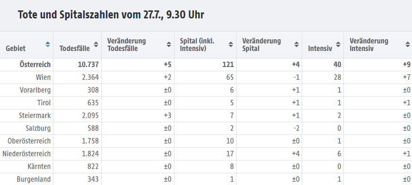Sort by Veränderung Intensiv arrows

408,44
